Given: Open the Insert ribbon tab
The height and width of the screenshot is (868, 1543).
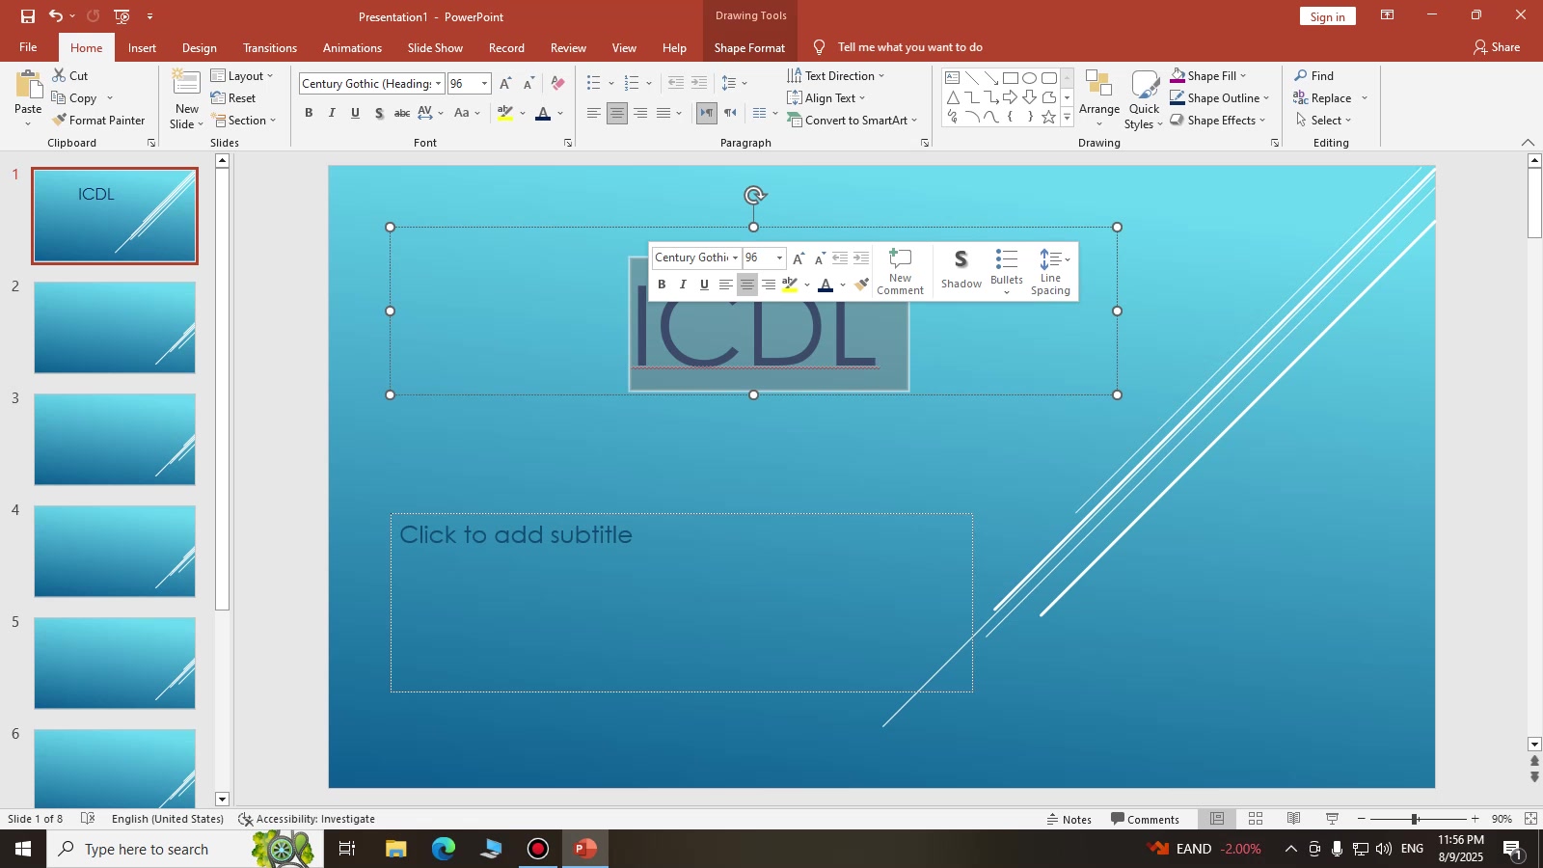Looking at the screenshot, I should pyautogui.click(x=142, y=48).
